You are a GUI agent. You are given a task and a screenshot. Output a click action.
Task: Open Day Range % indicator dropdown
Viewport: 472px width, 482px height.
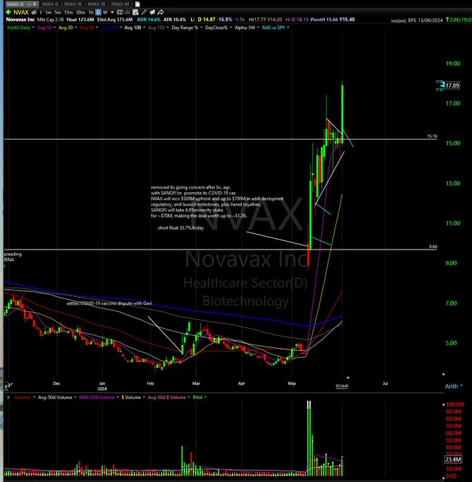point(201,28)
